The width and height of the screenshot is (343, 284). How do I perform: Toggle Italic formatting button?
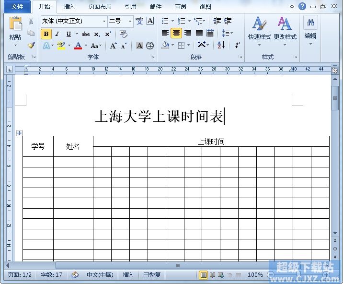tap(57, 34)
